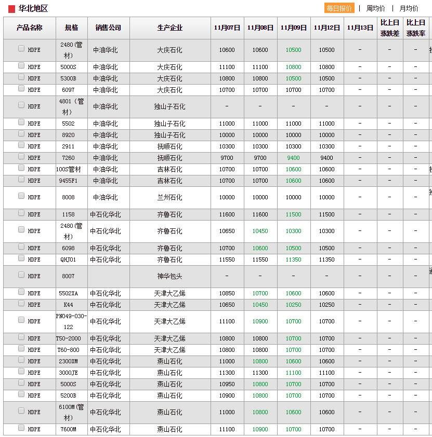This screenshot has width=432, height=437.
Task: Switch to 周均价 tab
Action: [375, 8]
